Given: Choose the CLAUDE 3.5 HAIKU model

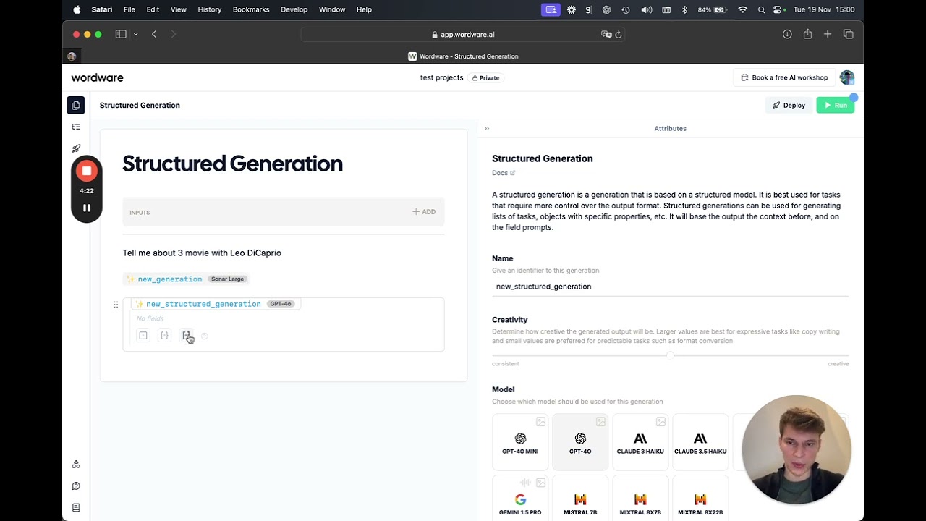Looking at the screenshot, I should tap(700, 442).
